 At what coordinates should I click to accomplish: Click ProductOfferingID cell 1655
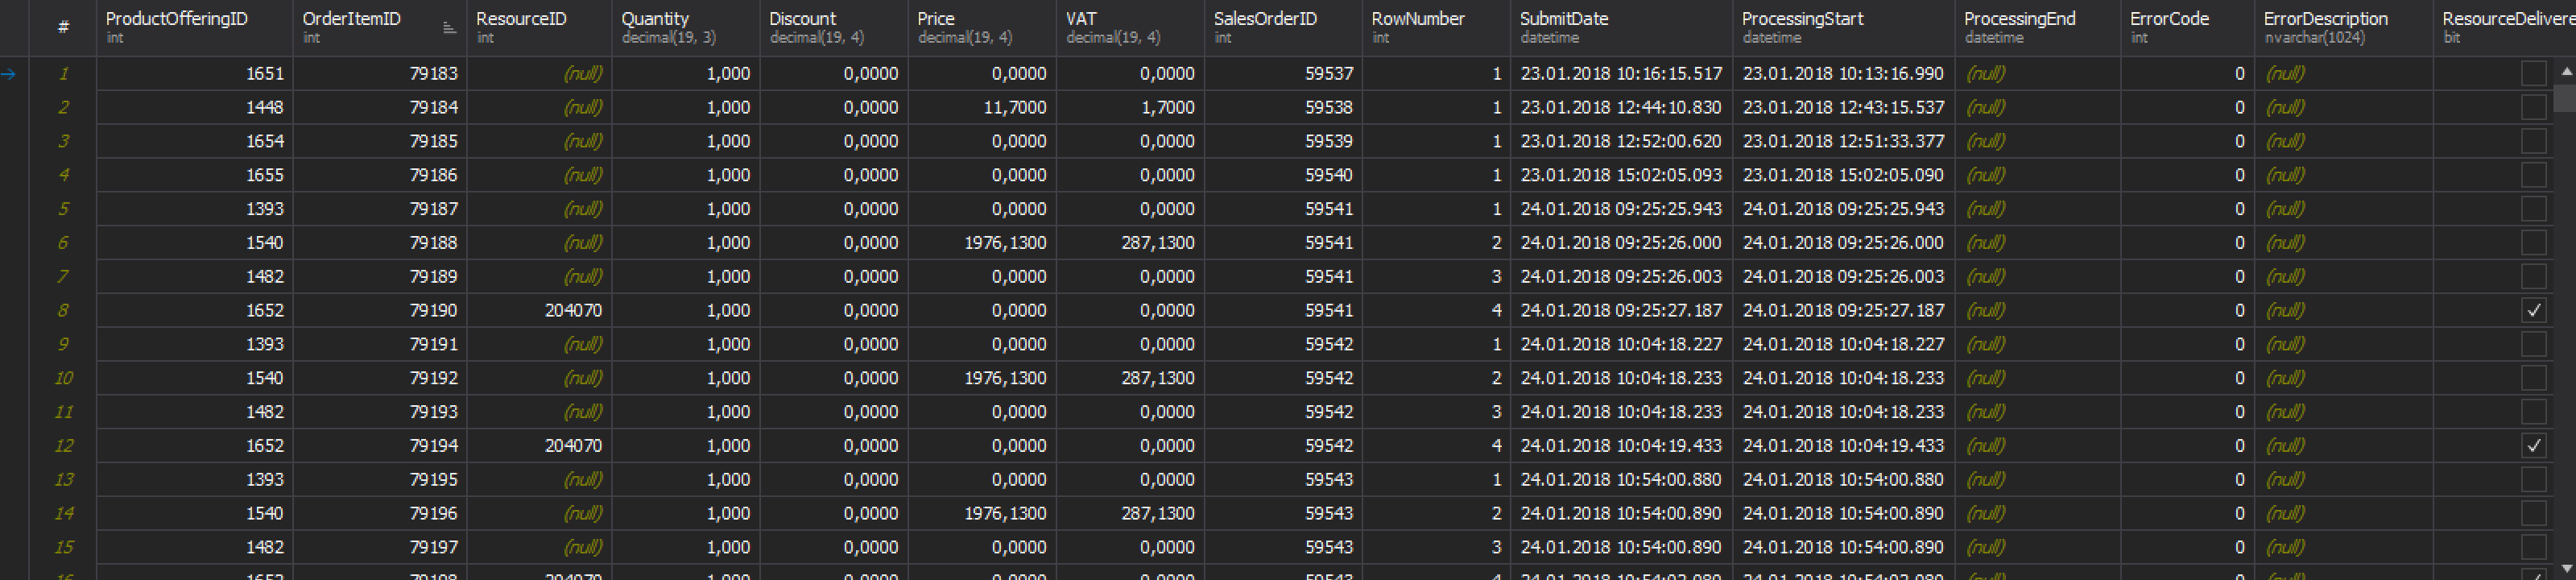pos(195,175)
